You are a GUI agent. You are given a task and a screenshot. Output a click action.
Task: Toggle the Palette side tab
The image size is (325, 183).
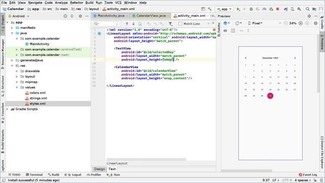coord(219,29)
